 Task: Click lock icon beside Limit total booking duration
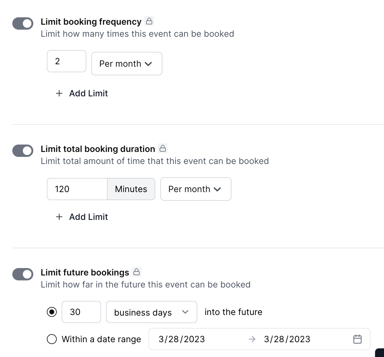(x=163, y=148)
